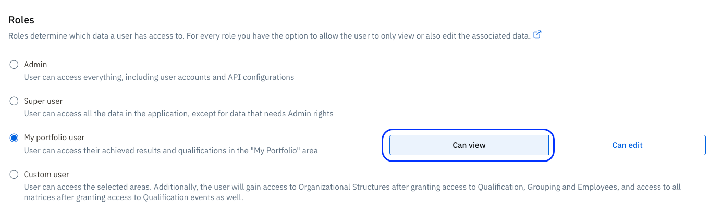Select the Super user radio button

pyautogui.click(x=14, y=101)
